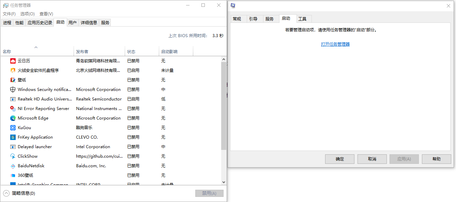
Task: Click the ClickShow cursor icon
Action: (x=13, y=156)
